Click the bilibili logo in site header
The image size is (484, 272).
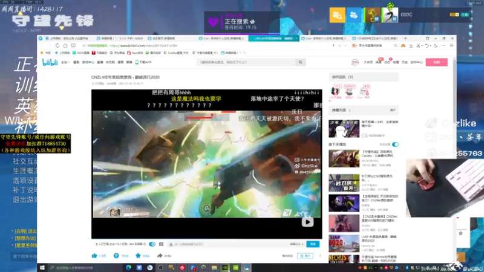tap(50, 62)
